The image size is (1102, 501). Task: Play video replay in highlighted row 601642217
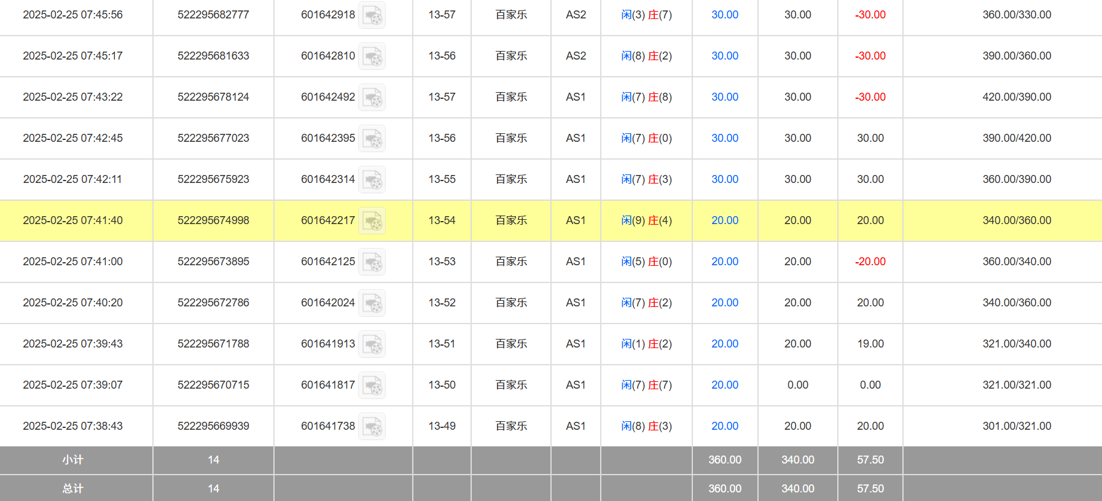point(372,221)
